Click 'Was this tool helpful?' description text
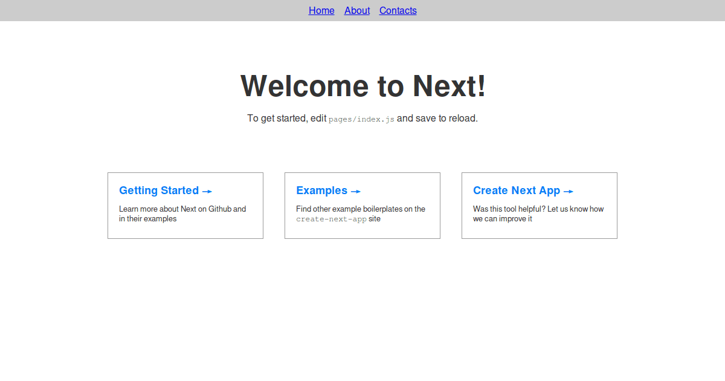Viewport: 725px width, 381px height. [x=509, y=209]
